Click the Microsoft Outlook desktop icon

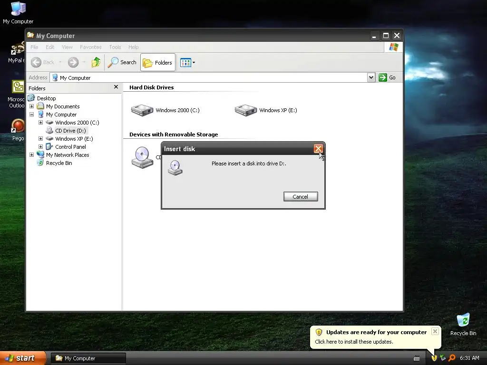[16, 94]
